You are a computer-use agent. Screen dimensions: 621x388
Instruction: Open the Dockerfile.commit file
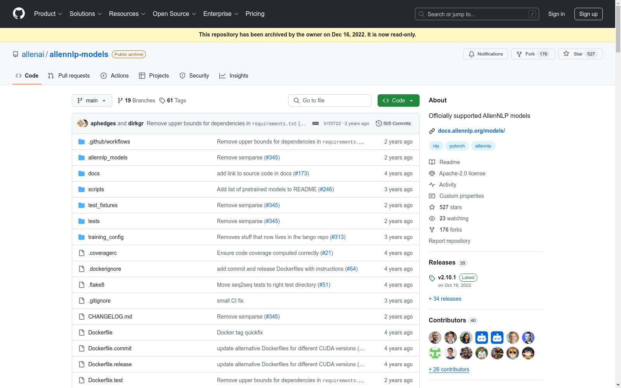click(110, 348)
